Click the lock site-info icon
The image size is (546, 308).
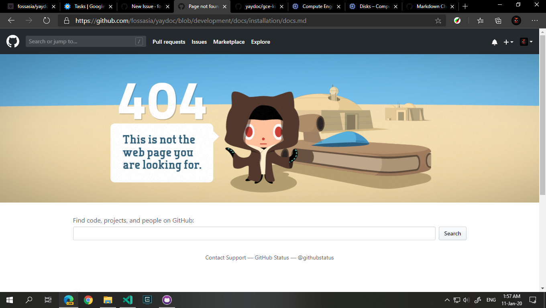click(67, 20)
